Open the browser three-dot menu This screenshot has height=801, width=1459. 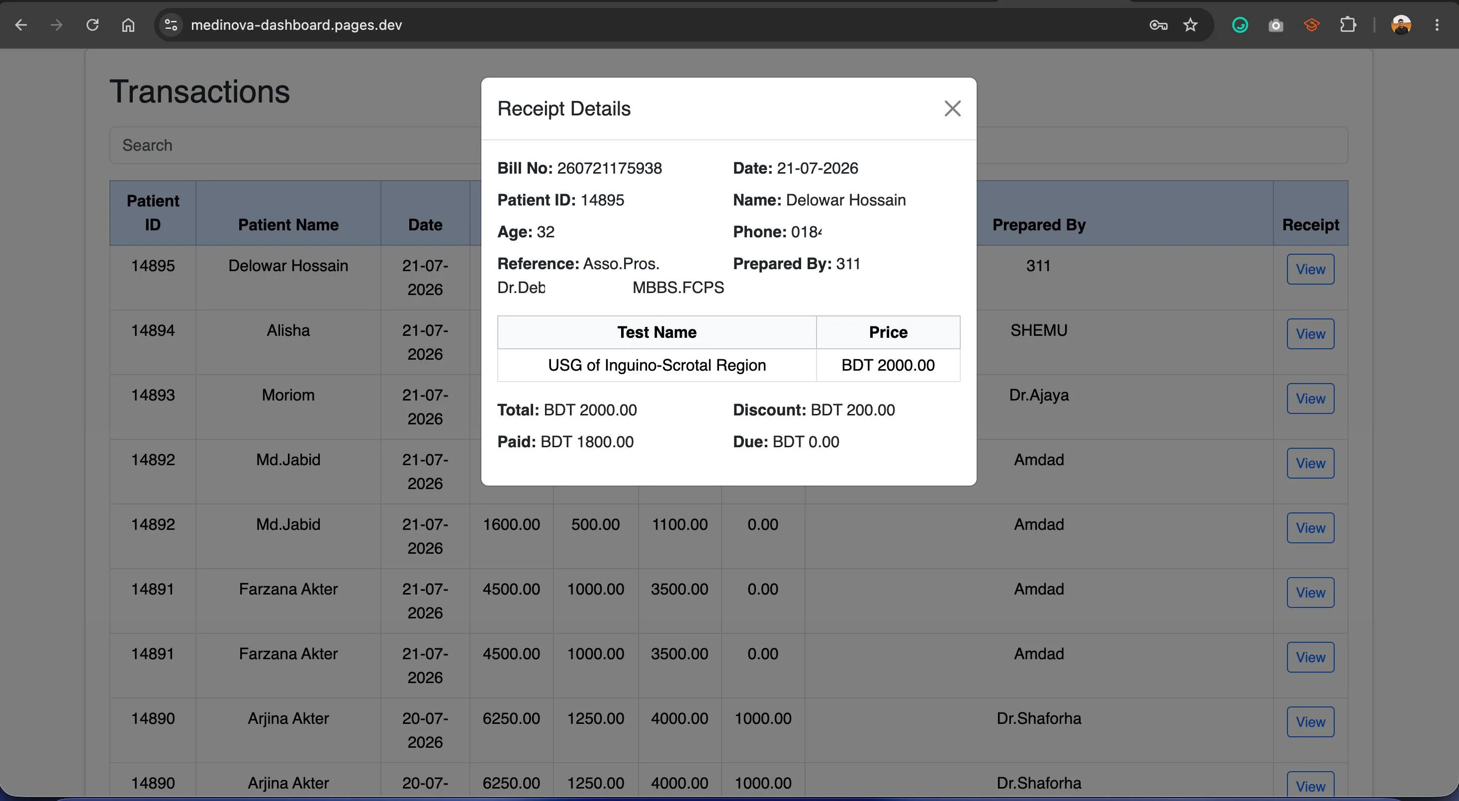coord(1437,25)
